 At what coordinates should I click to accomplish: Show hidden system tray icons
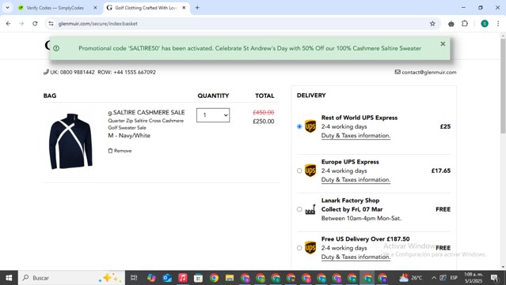434,278
